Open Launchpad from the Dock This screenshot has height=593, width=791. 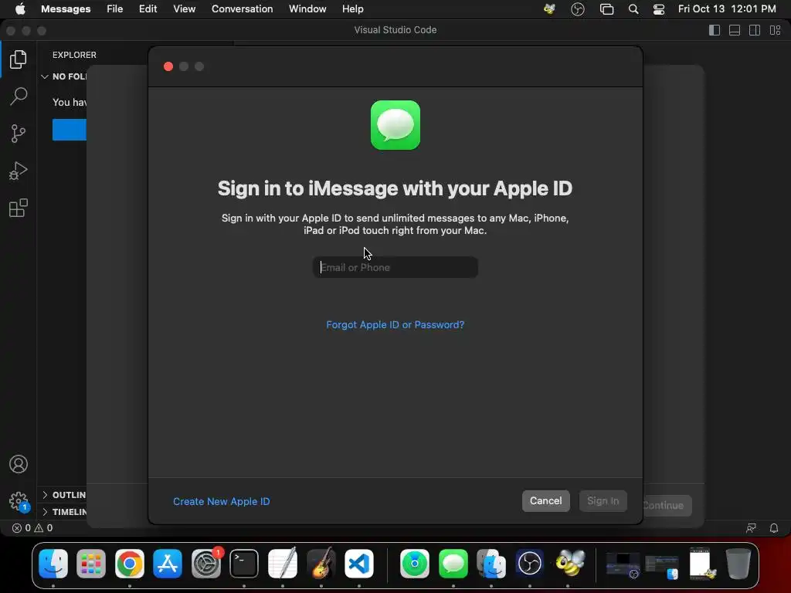point(91,563)
